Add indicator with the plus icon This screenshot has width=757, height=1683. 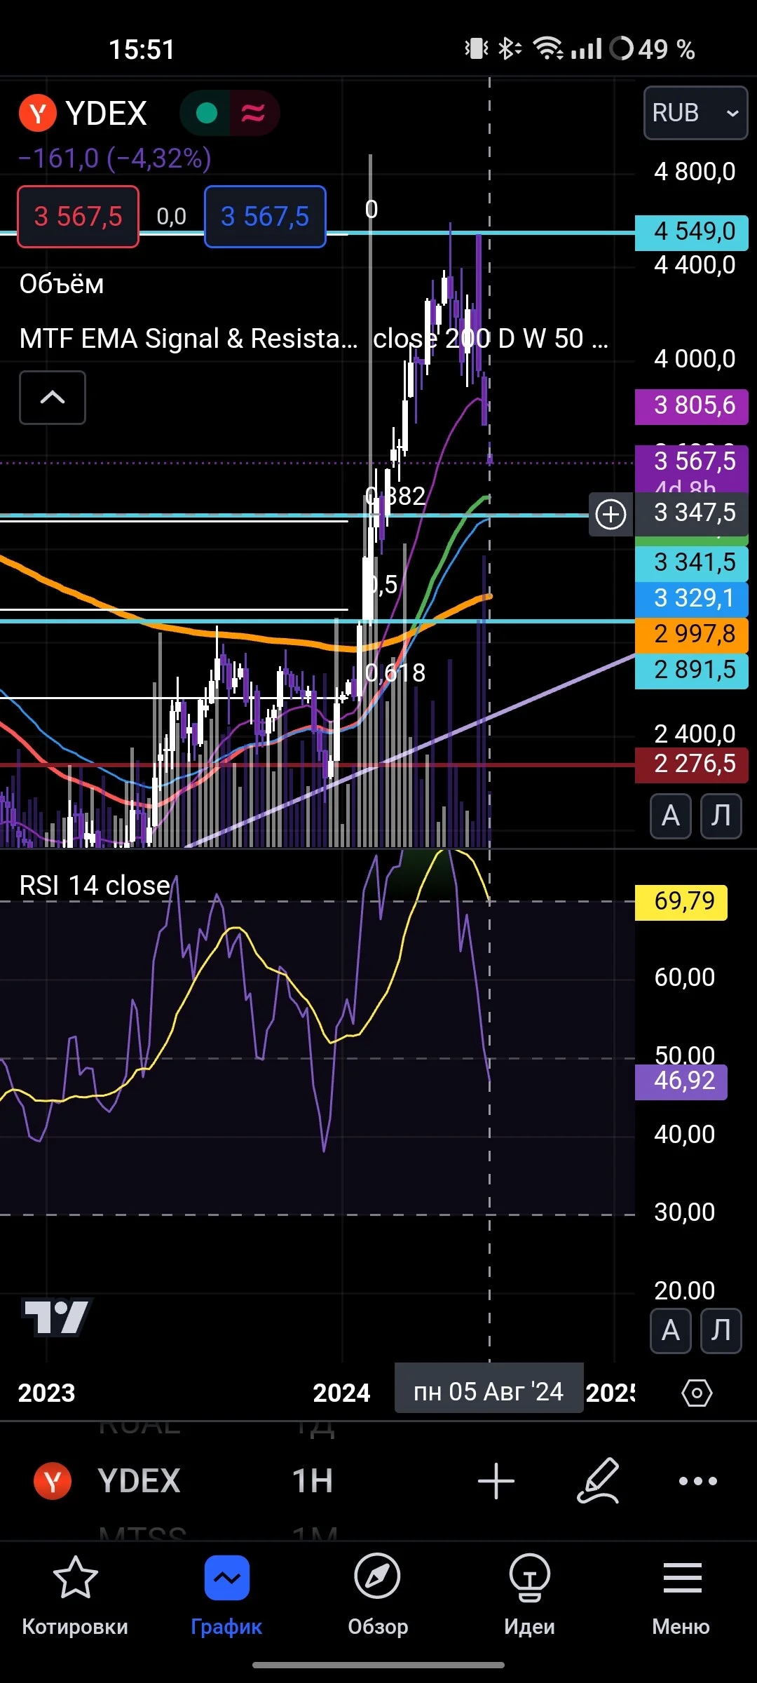coord(496,1481)
